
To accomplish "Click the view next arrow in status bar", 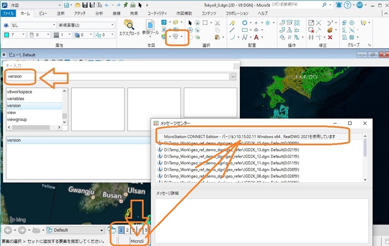I will coord(22,230).
